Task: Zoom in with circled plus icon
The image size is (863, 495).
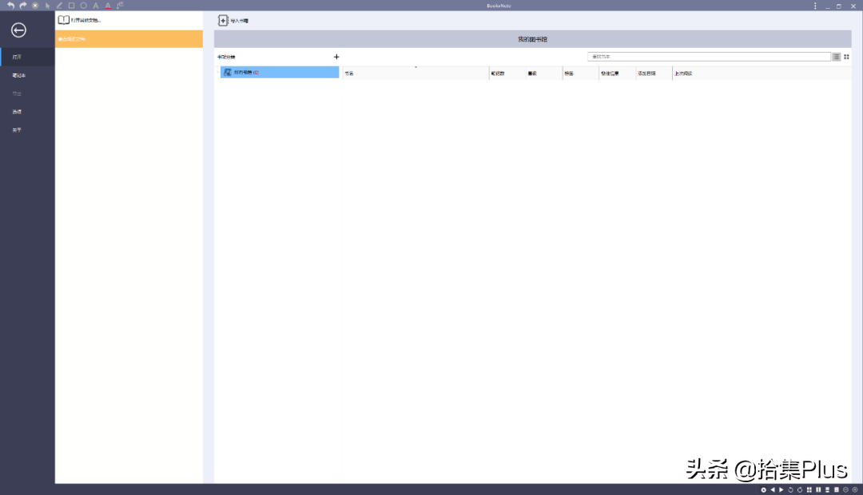Action: (x=855, y=489)
